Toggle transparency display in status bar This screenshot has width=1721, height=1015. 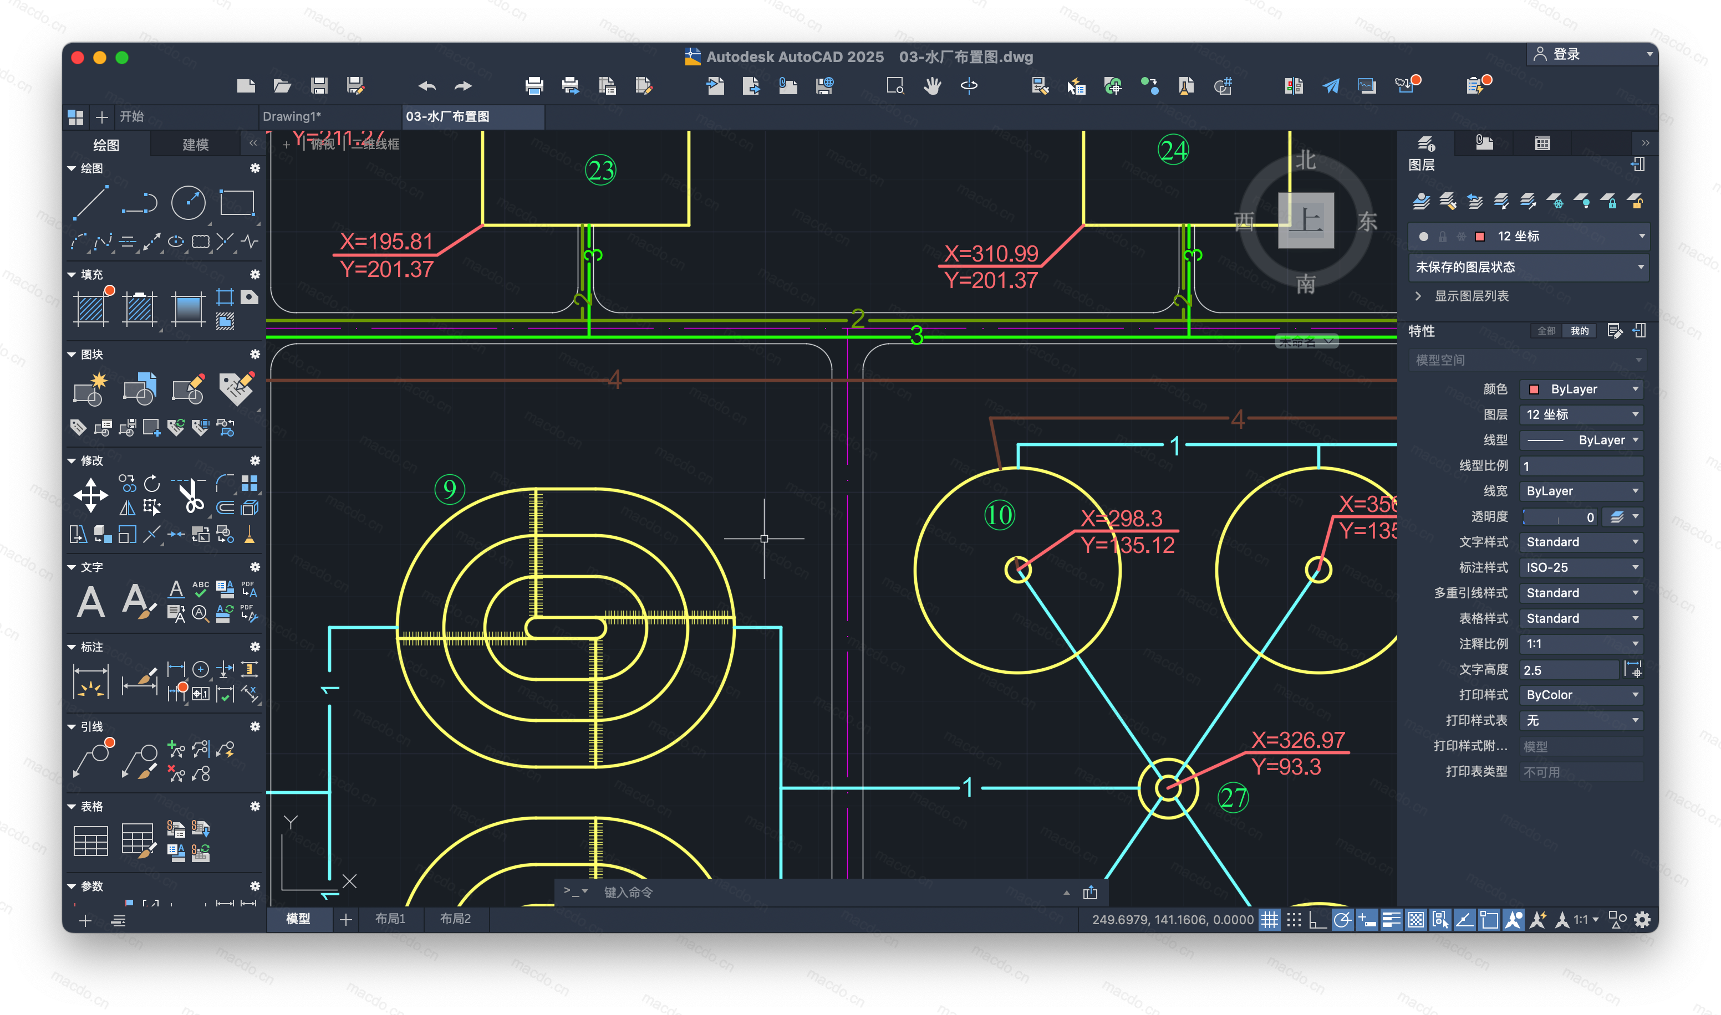tap(1416, 920)
